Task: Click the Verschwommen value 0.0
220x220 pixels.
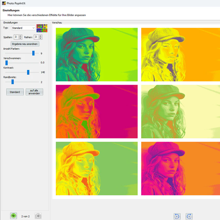Action: pos(42,63)
